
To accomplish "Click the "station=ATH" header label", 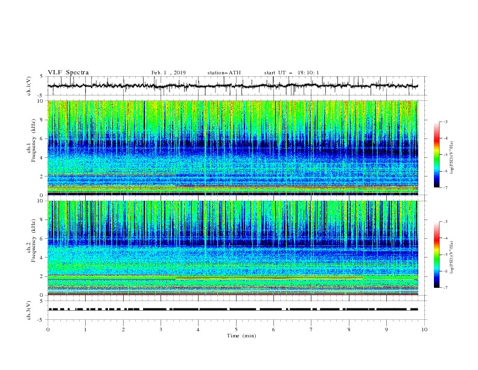I will (224, 73).
